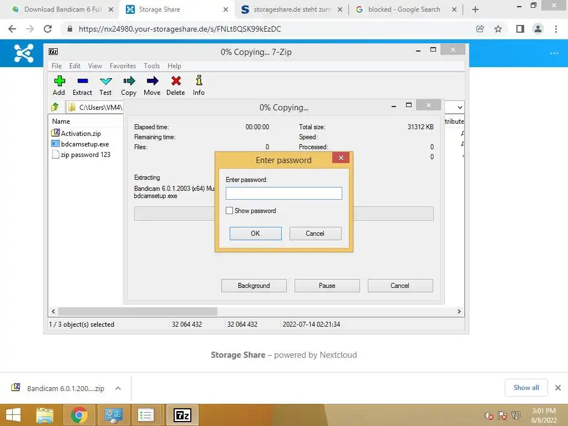This screenshot has height=426, width=568.
Task: Click the browser URL address bar
Action: 268,29
